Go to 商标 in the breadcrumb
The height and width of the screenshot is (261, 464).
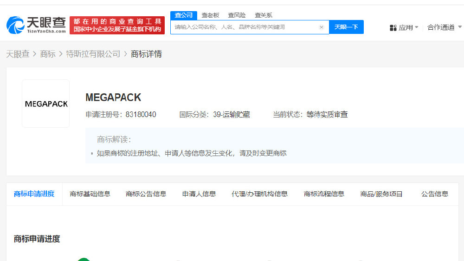(x=48, y=54)
